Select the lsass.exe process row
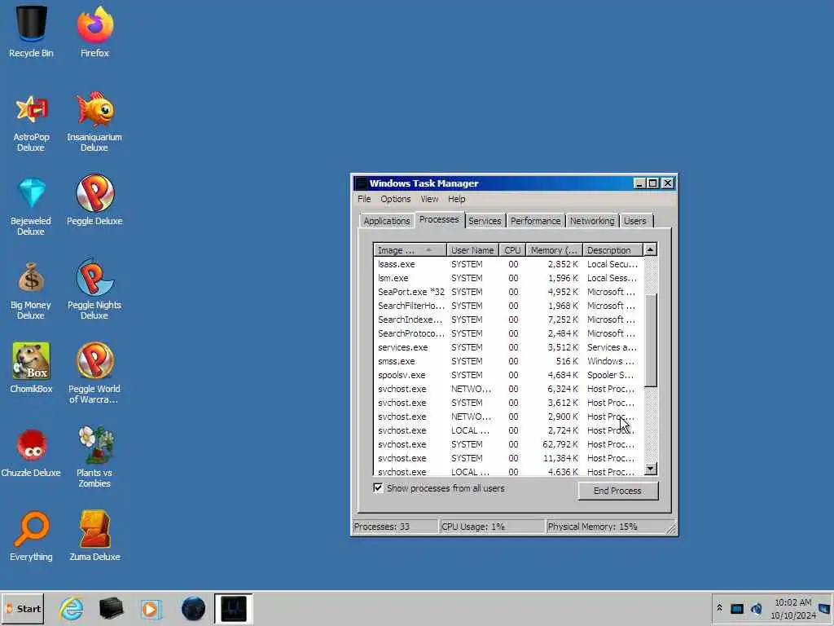Screen dimensions: 834x626 point(508,264)
